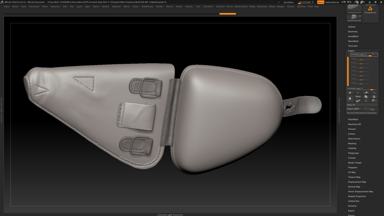The width and height of the screenshot is (384, 216).
Task: Open the Render menu
Action: coord(159,7)
